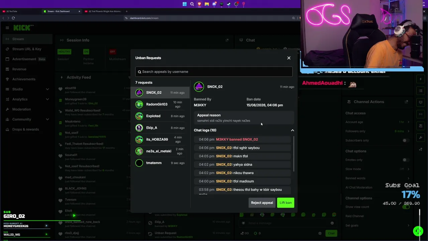428x241 pixels.
Task: Open Ekip_A's unban request
Action: coord(160,128)
